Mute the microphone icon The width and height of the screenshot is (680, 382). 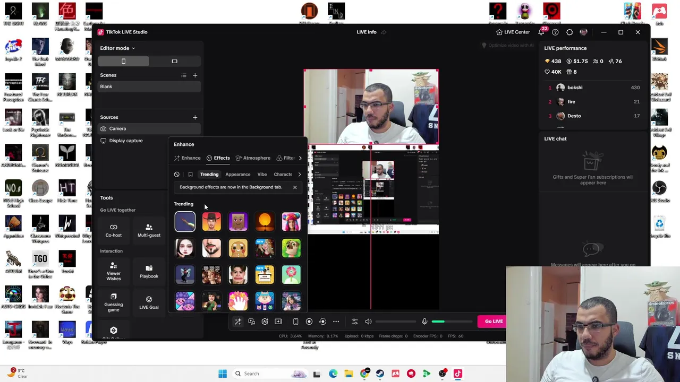pos(424,322)
